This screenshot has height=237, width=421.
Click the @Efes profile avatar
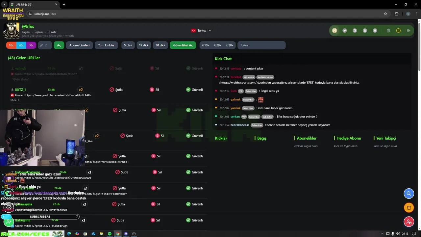pos(12,31)
